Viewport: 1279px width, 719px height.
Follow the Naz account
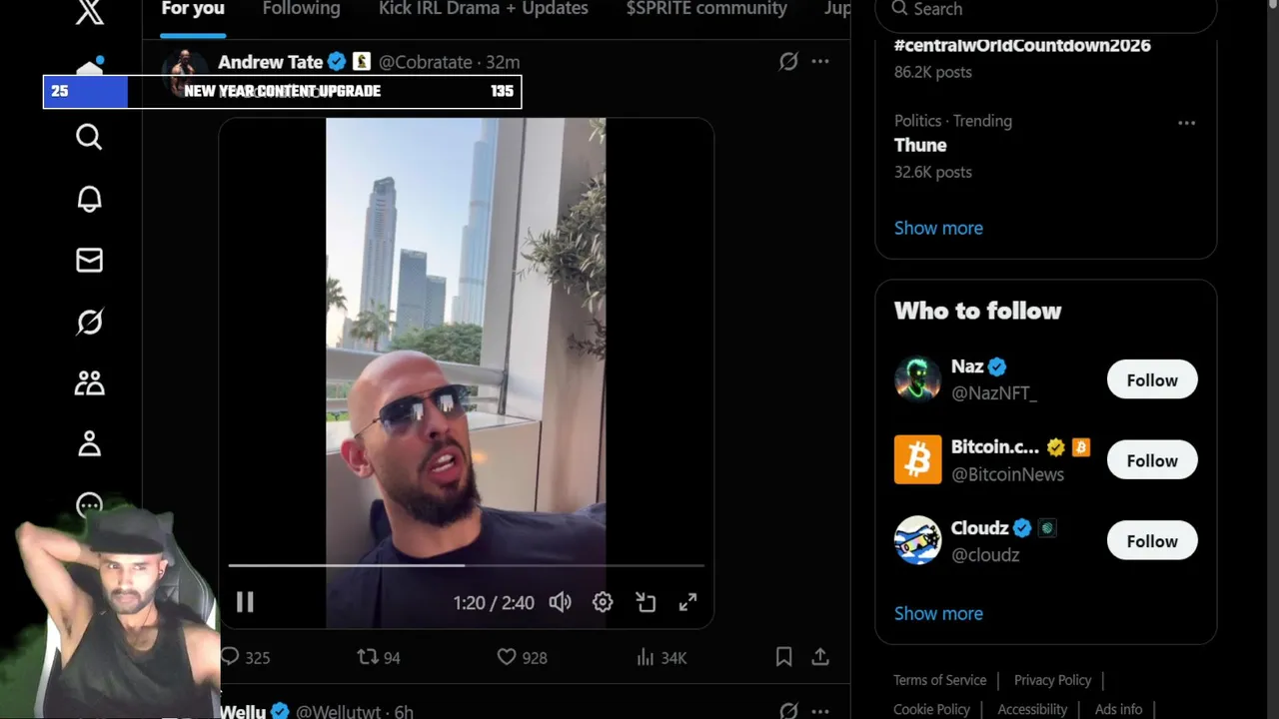point(1152,380)
